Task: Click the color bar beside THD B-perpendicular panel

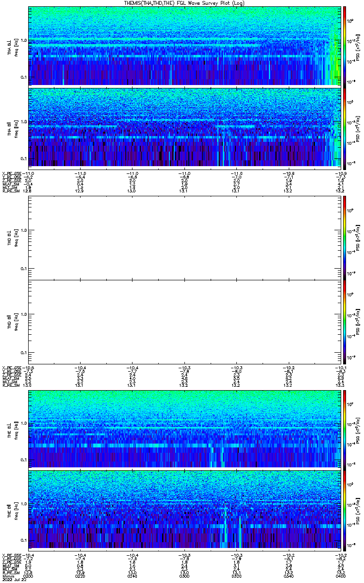Action: pyautogui.click(x=345, y=238)
